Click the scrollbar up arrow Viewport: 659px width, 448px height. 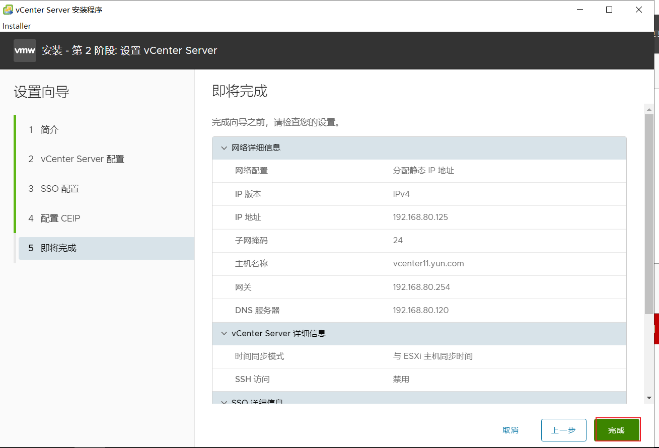[x=649, y=108]
